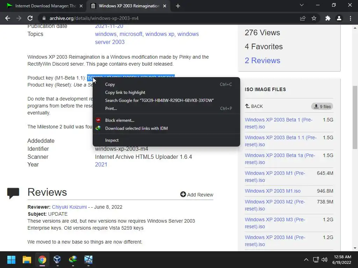
Task: Click the address bar URL
Action: [x=94, y=18]
